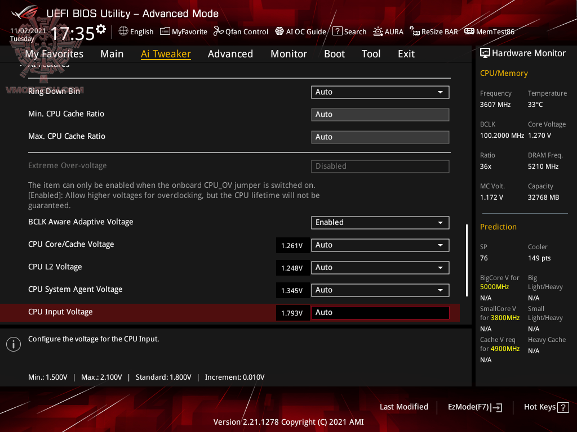
Task: Click the 3800MHz SmallCore value
Action: pos(505,318)
